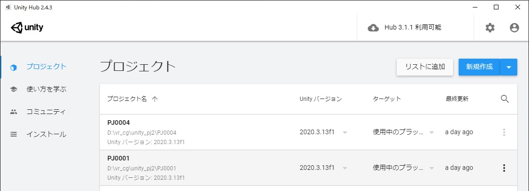
Task: Open the PJ0004 project row
Action: pyautogui.click(x=309, y=132)
